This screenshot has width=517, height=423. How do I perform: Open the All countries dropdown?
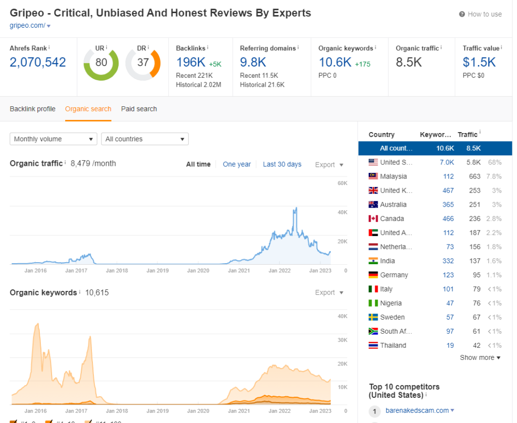point(144,139)
